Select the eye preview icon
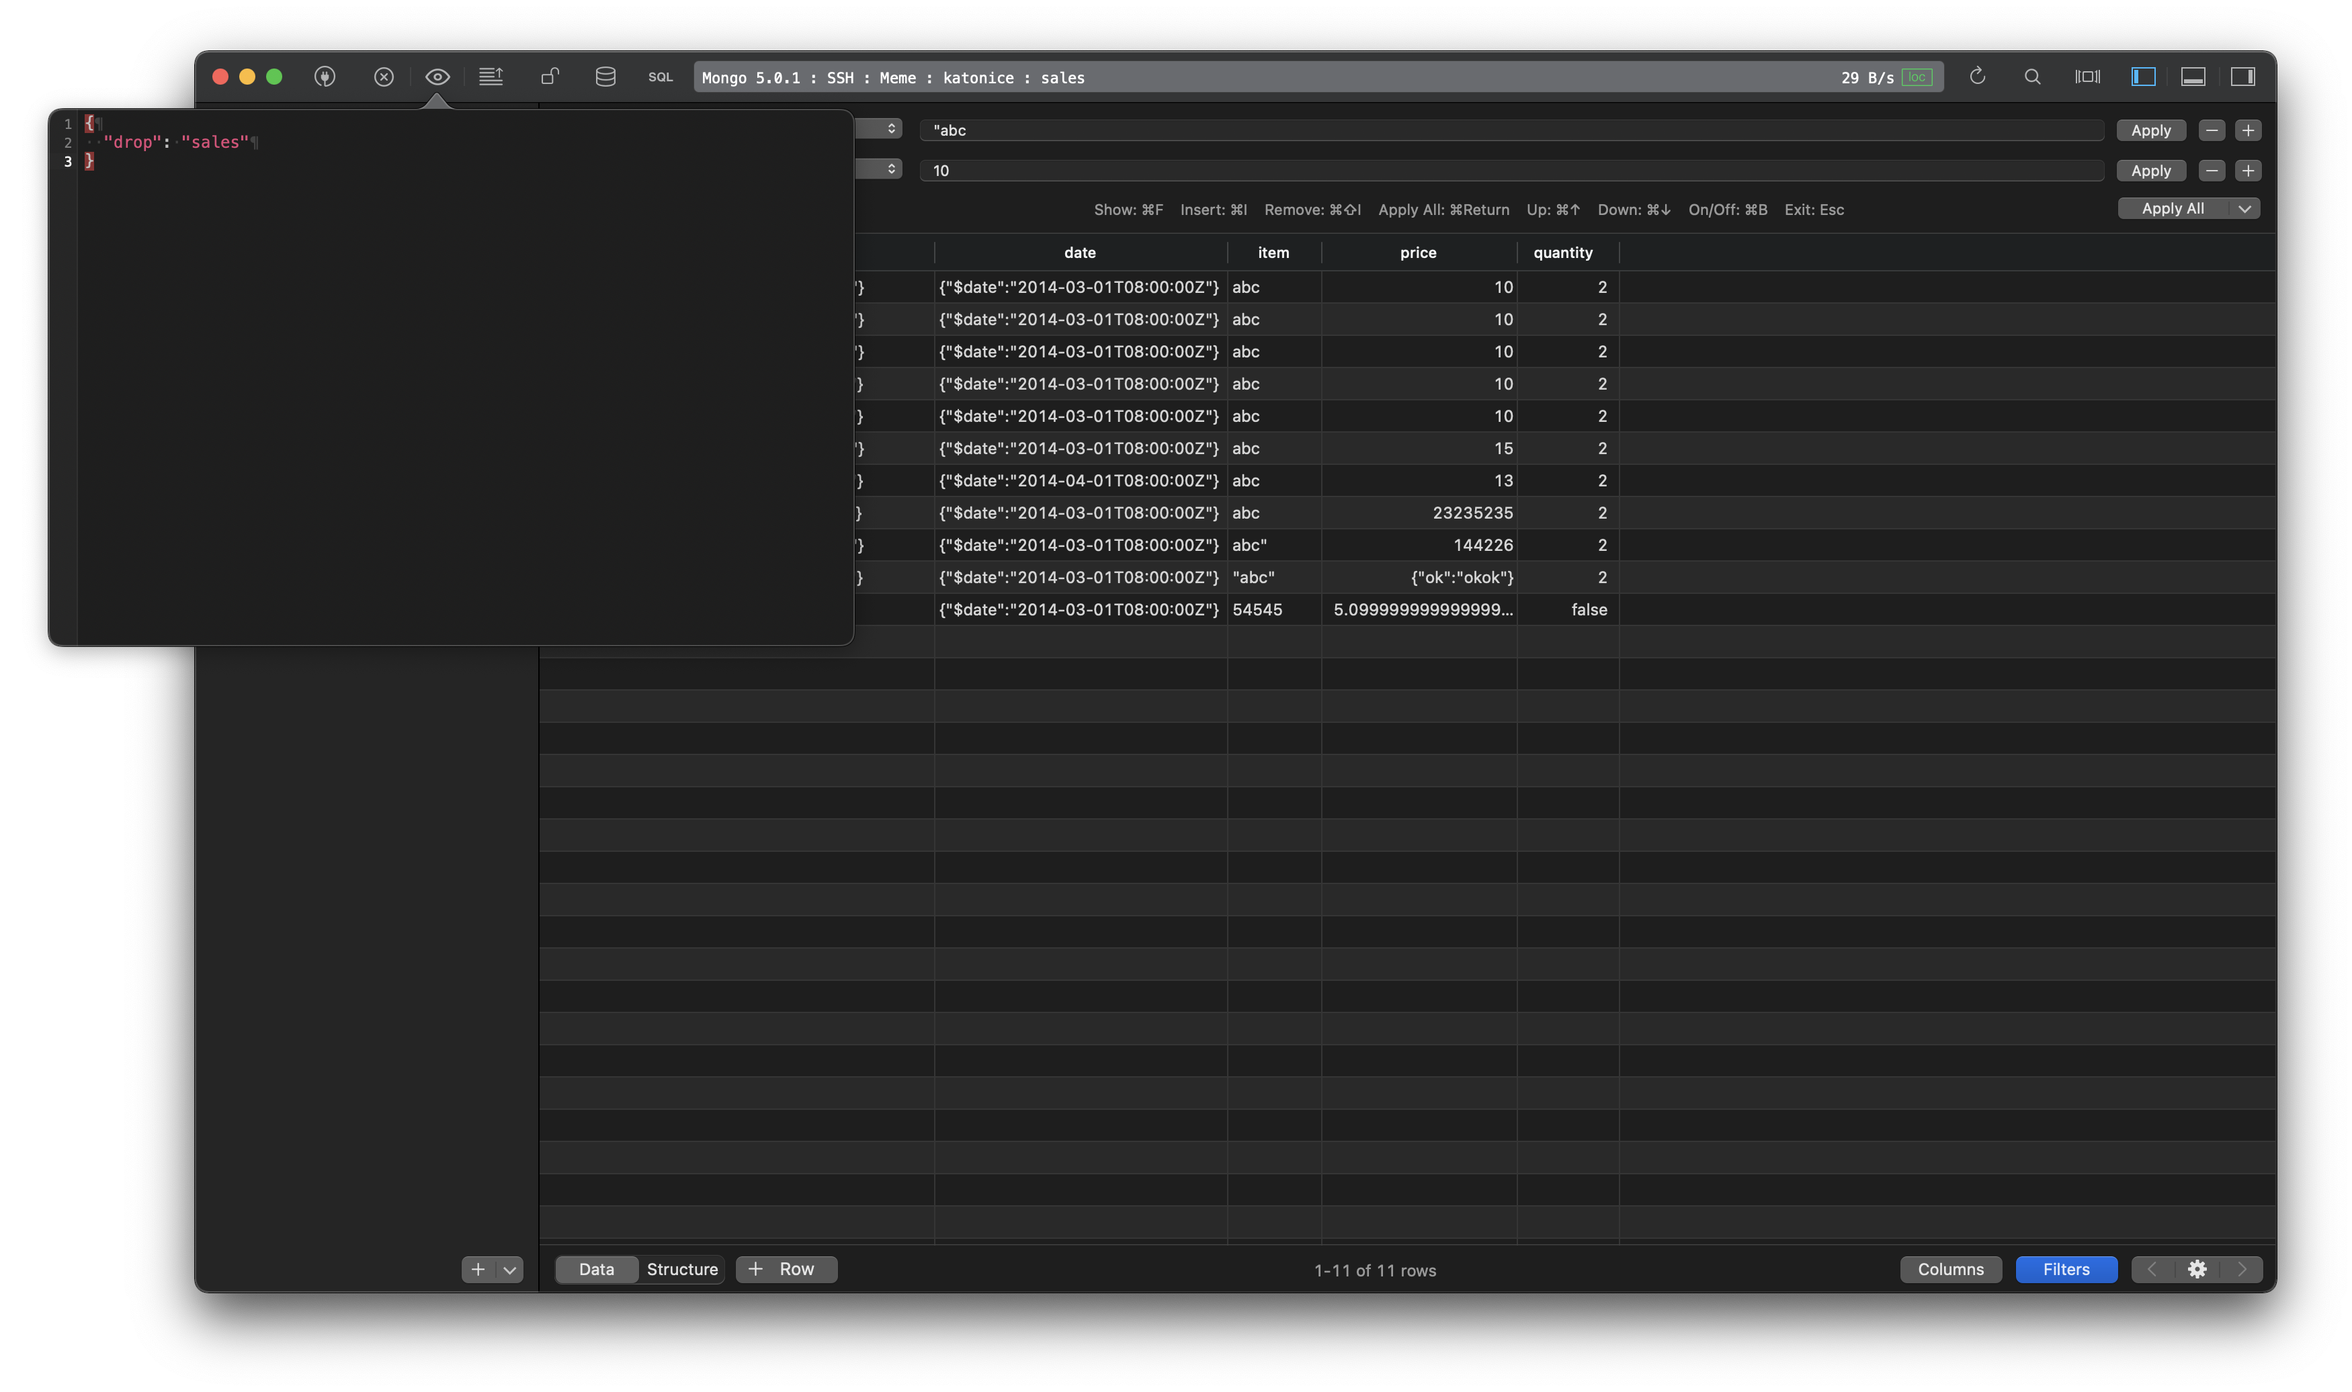2352x1392 pixels. point(437,77)
